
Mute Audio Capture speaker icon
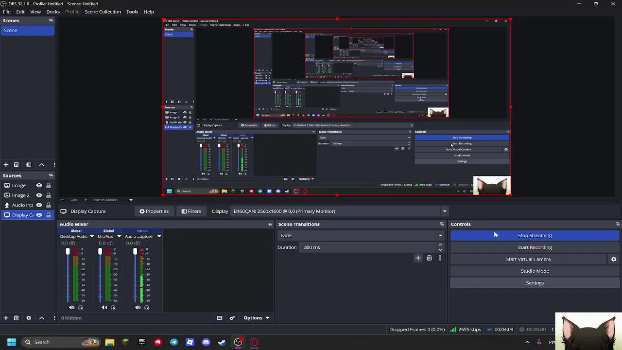click(138, 307)
